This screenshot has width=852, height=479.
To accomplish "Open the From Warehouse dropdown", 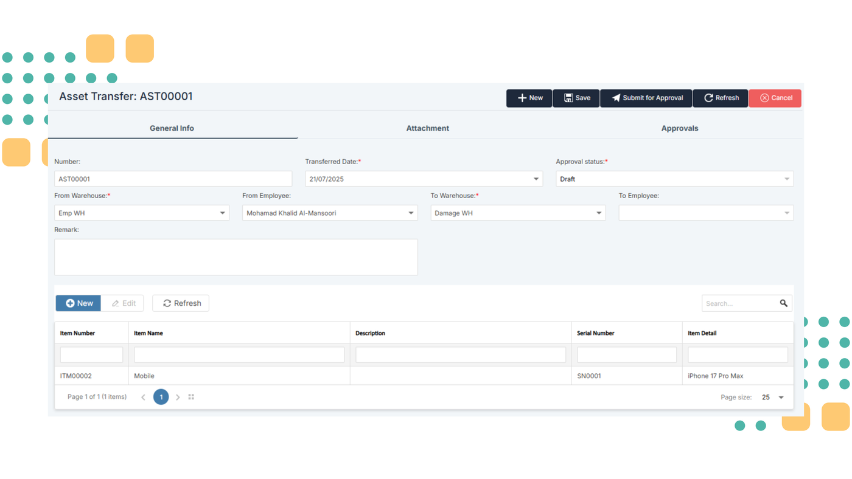I will coord(222,213).
